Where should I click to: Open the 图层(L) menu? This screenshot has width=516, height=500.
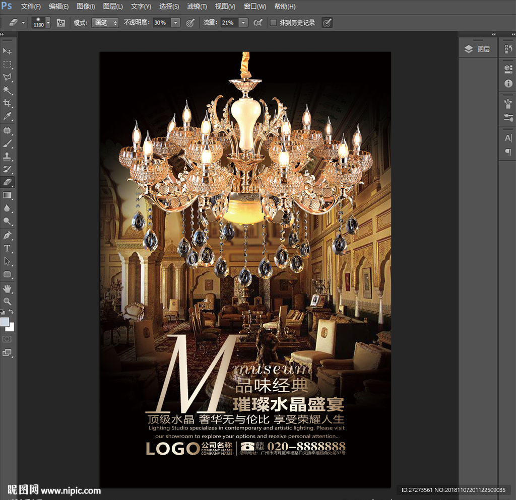(x=112, y=7)
